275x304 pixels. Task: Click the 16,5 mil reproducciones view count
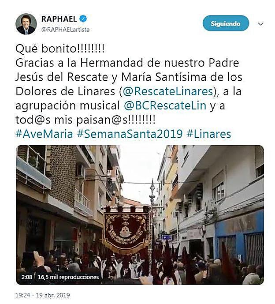point(68,277)
